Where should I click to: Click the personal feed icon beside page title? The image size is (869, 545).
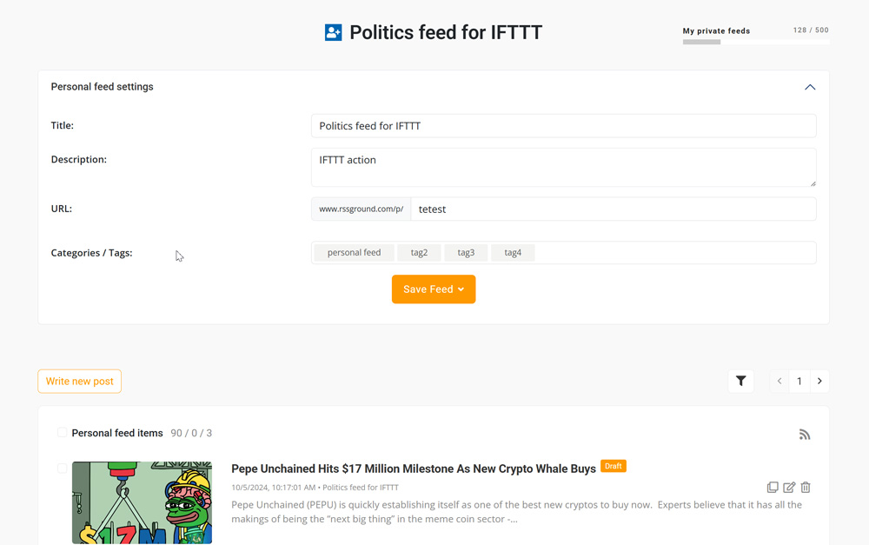[x=334, y=33]
